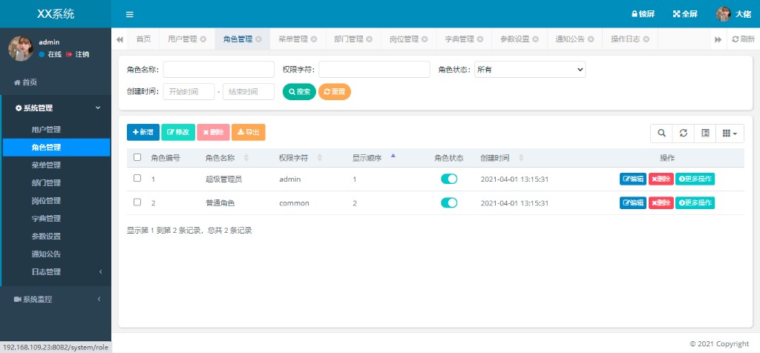Close the 角色管理 tab
This screenshot has width=760, height=353.
point(258,39)
